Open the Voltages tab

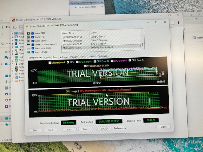(x=64, y=57)
